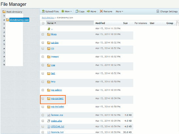Screen dimensions: 179x134
Task: Click the Change Settings icon
Action: click(158, 11)
